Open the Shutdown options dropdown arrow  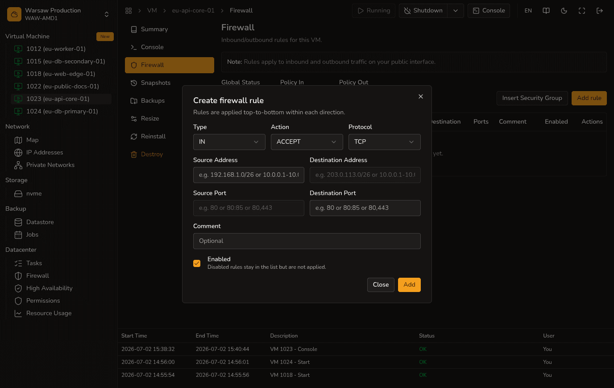point(456,11)
